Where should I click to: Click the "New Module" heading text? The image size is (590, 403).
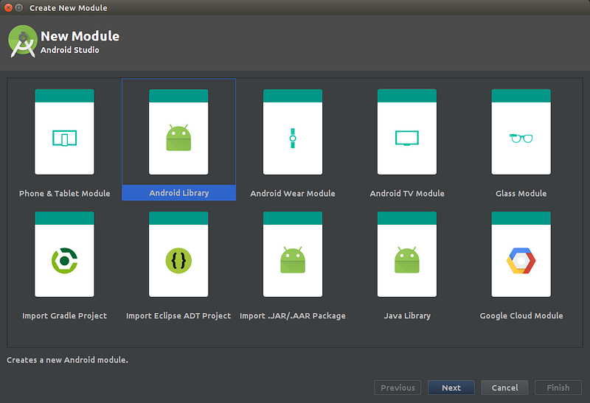80,36
